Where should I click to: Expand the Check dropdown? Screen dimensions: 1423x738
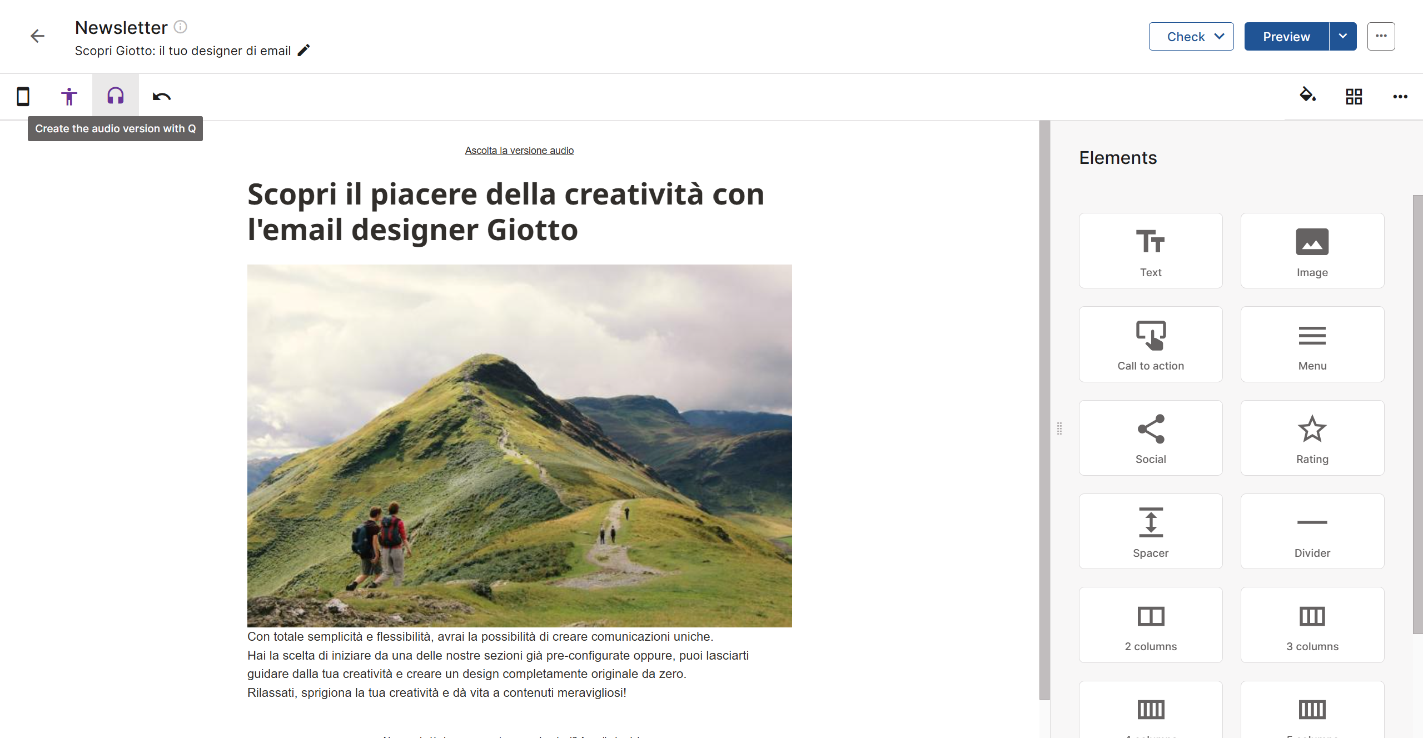[x=1191, y=37]
